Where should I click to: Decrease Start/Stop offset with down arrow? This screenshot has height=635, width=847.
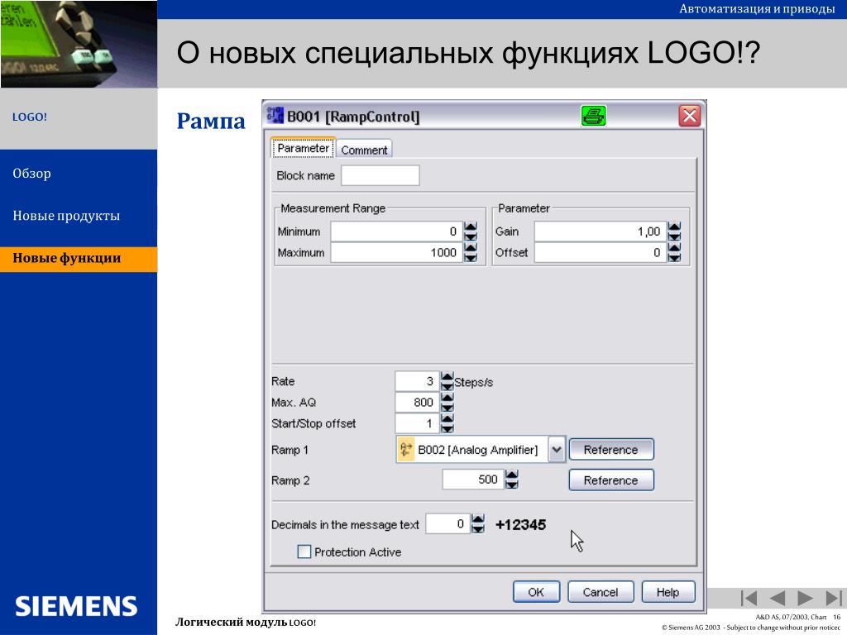click(x=447, y=428)
